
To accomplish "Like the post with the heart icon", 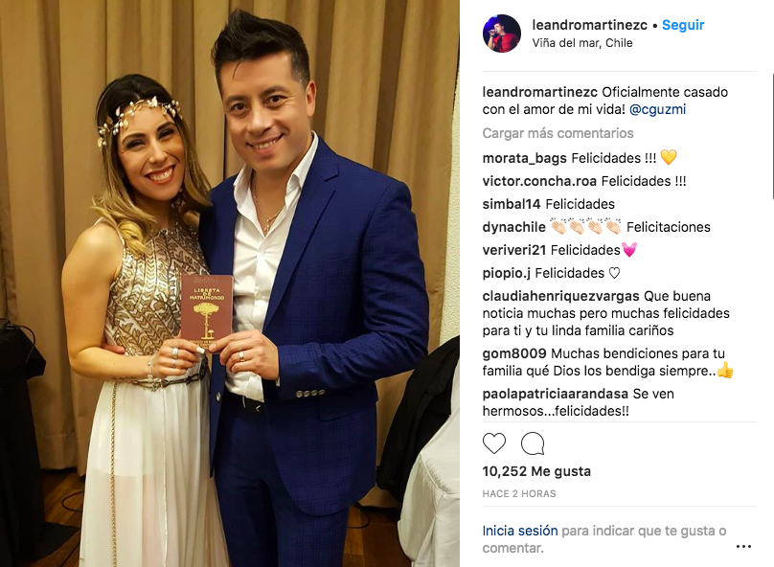I will [x=494, y=443].
